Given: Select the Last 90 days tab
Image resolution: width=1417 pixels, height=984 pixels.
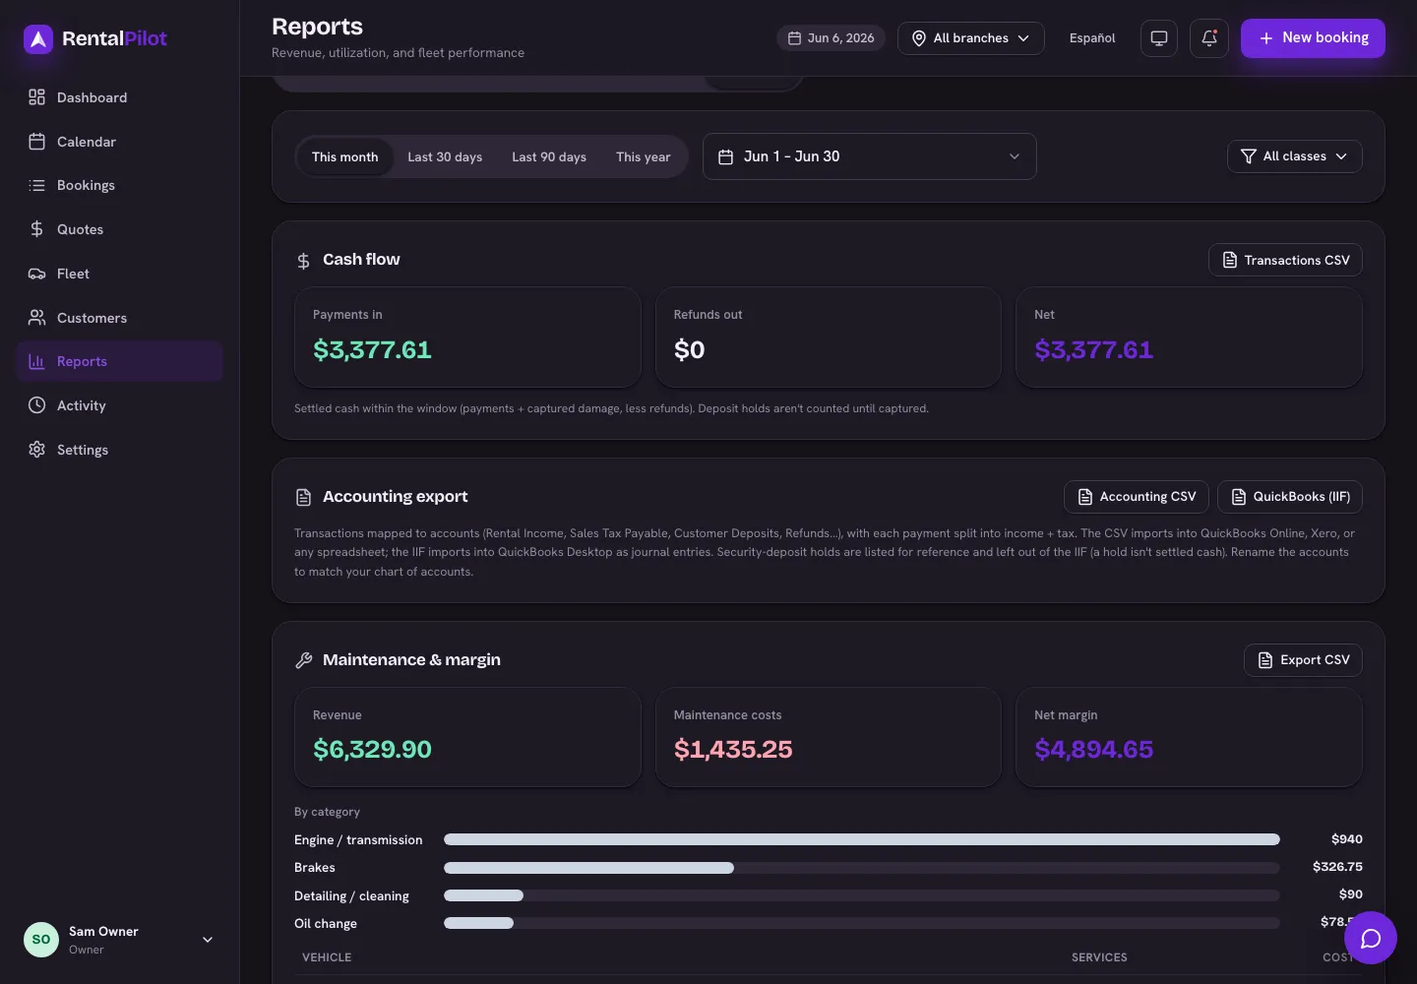Looking at the screenshot, I should point(549,156).
